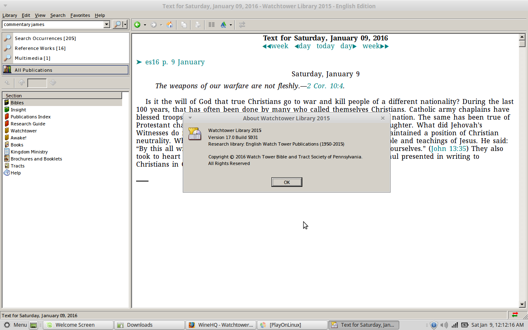Open the text size dropdown arrow
Image resolution: width=528 pixels, height=330 pixels.
[231, 25]
